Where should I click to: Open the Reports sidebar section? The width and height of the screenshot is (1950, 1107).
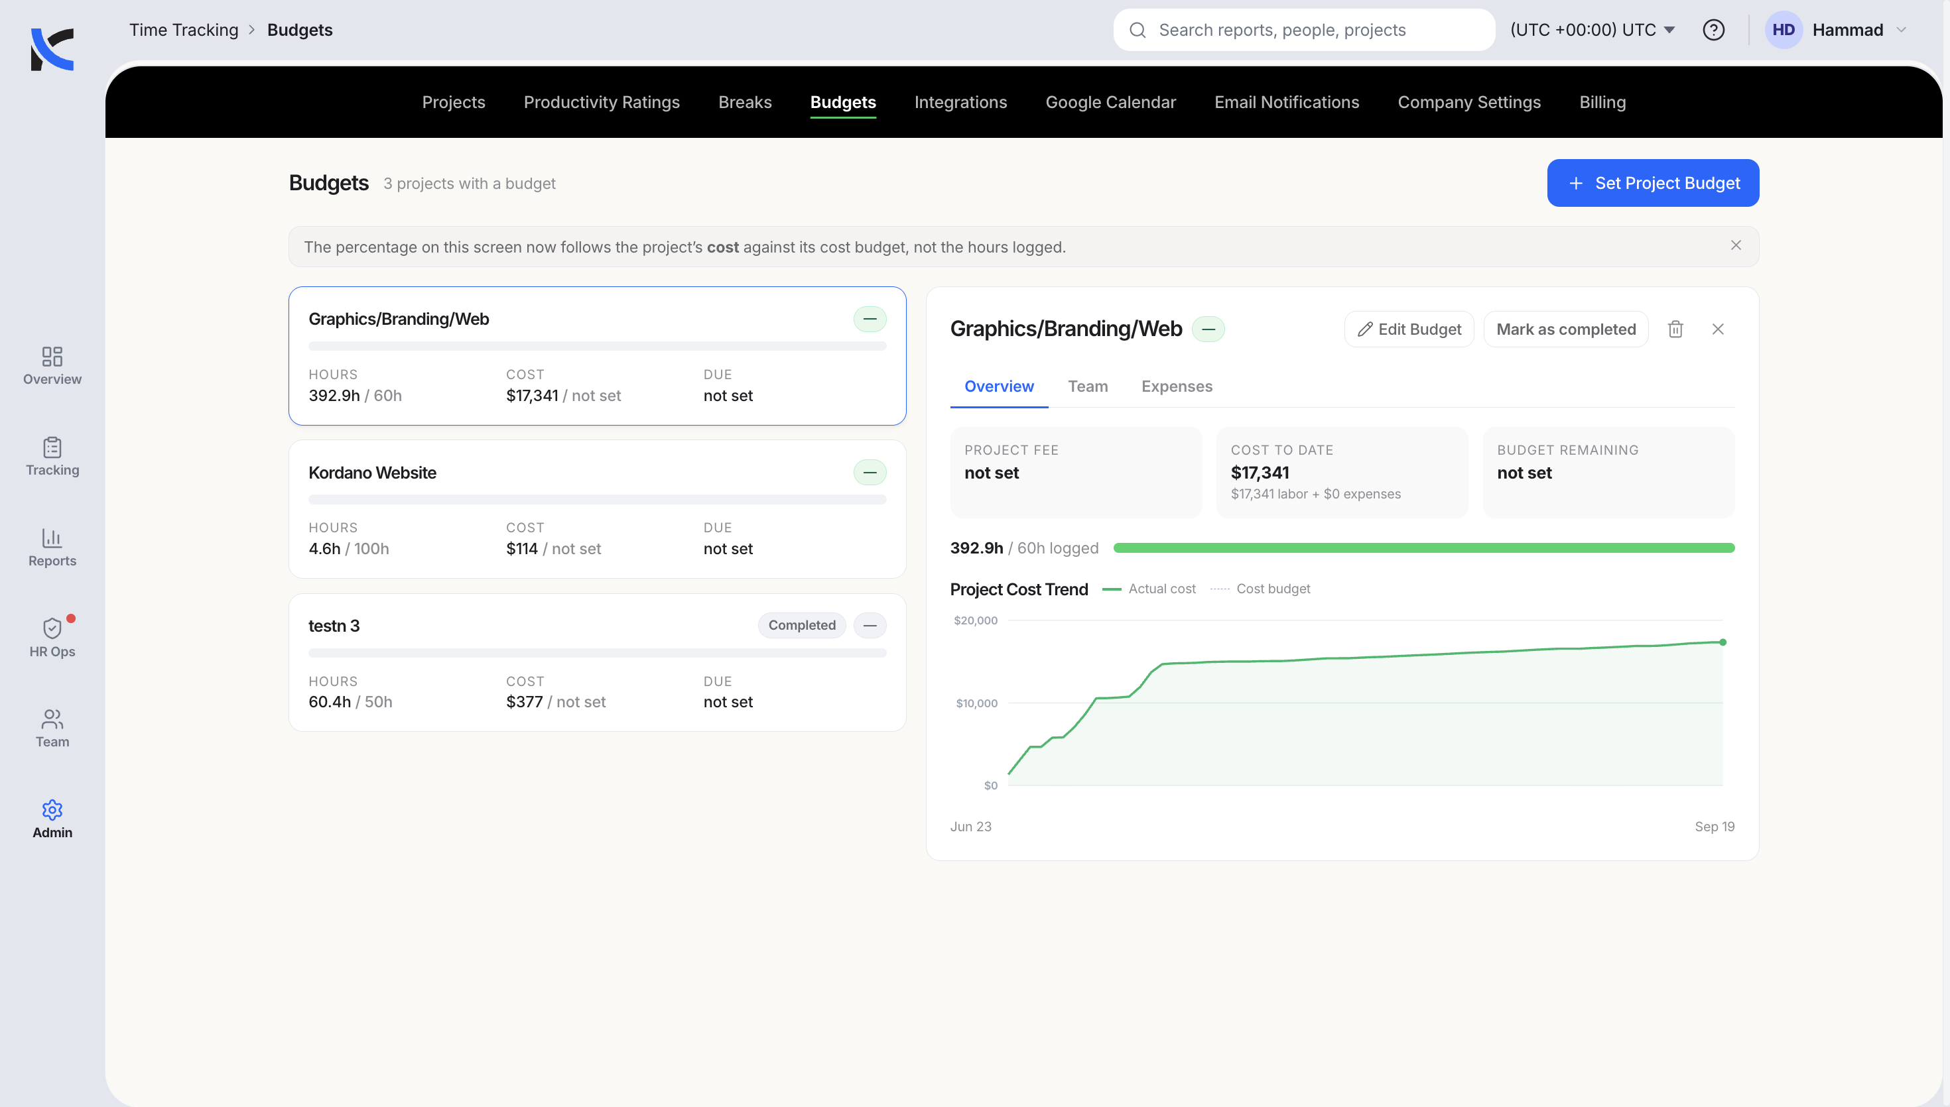[52, 548]
